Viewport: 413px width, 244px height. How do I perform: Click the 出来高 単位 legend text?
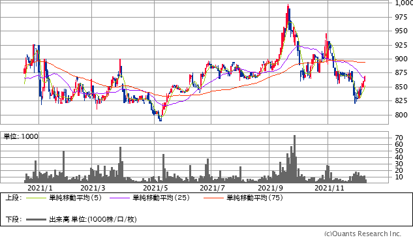[93, 219]
